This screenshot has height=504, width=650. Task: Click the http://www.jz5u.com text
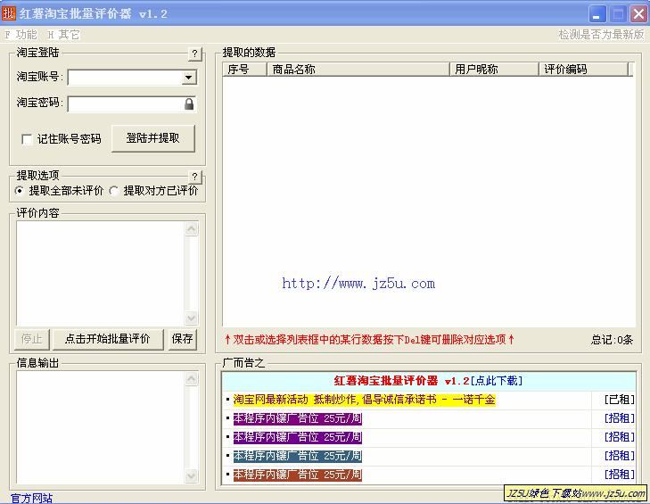tap(358, 284)
